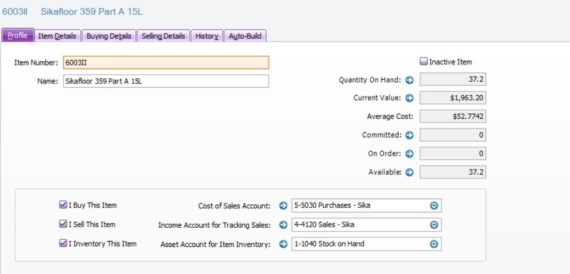Switch to the Item Details tab
Screen dimensions: 570x274
(x=57, y=36)
